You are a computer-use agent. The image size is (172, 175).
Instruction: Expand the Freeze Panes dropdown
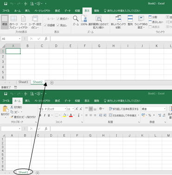click(141, 22)
